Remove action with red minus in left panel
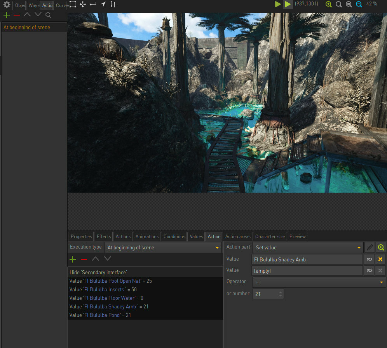The width and height of the screenshot is (387, 348). point(17,15)
